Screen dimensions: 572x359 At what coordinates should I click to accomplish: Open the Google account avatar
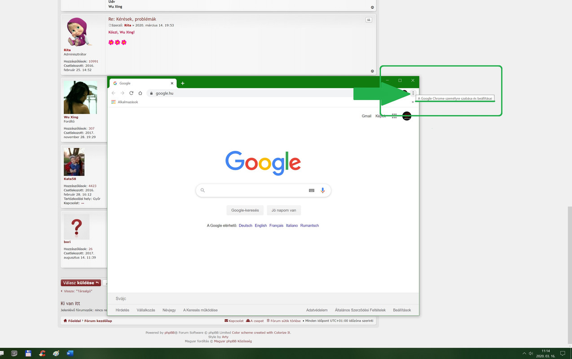point(407,116)
